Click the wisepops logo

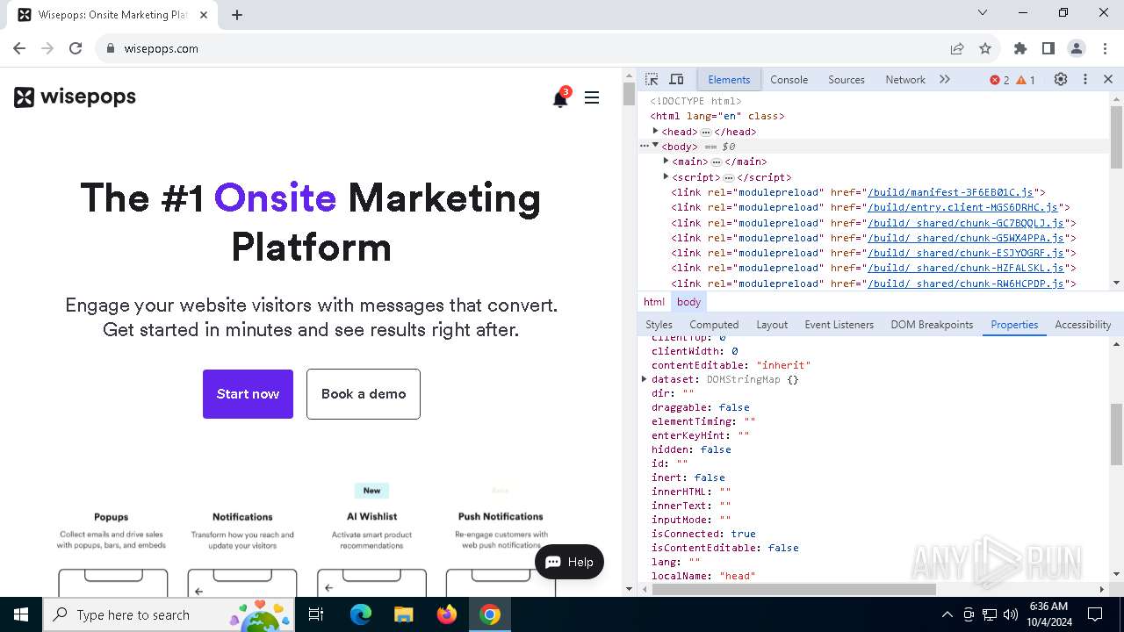[x=75, y=97]
